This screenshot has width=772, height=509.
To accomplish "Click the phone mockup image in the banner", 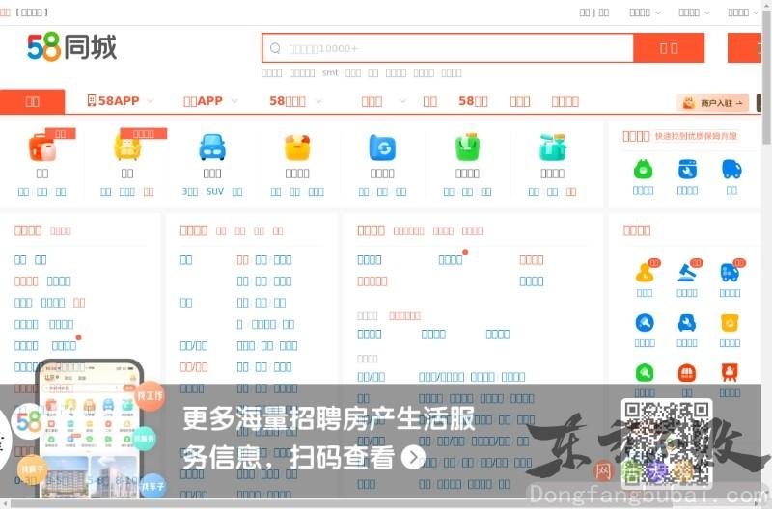I will coord(89,429).
